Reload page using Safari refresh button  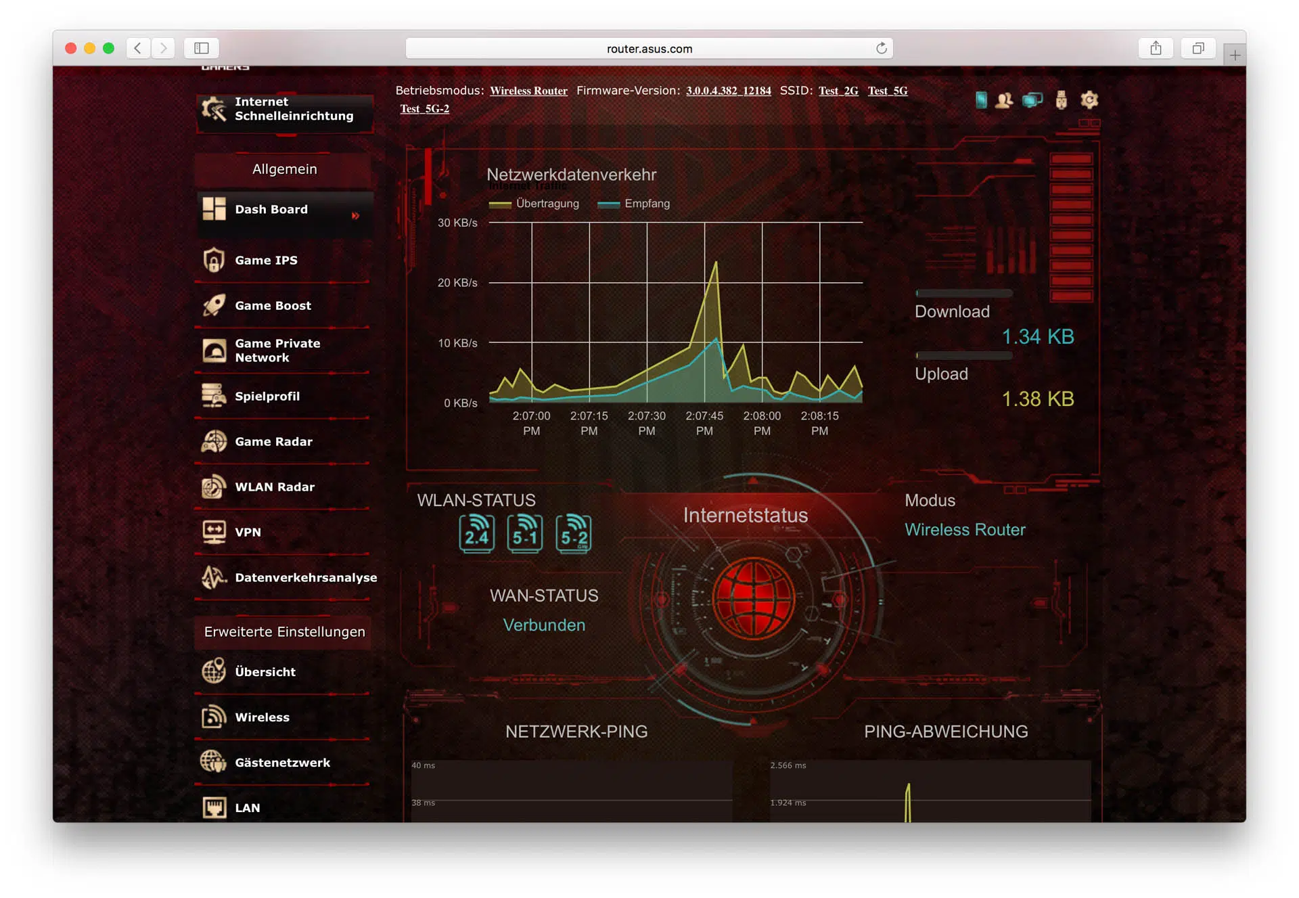[881, 48]
